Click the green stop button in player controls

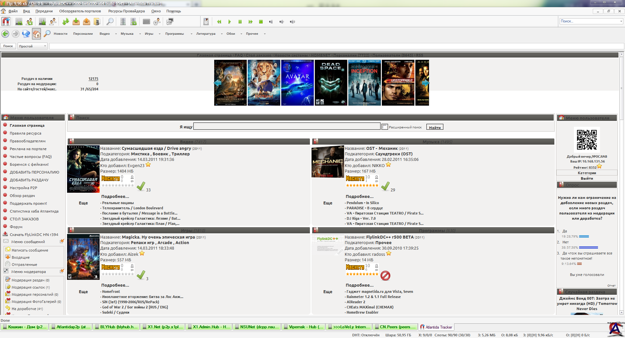point(261,22)
